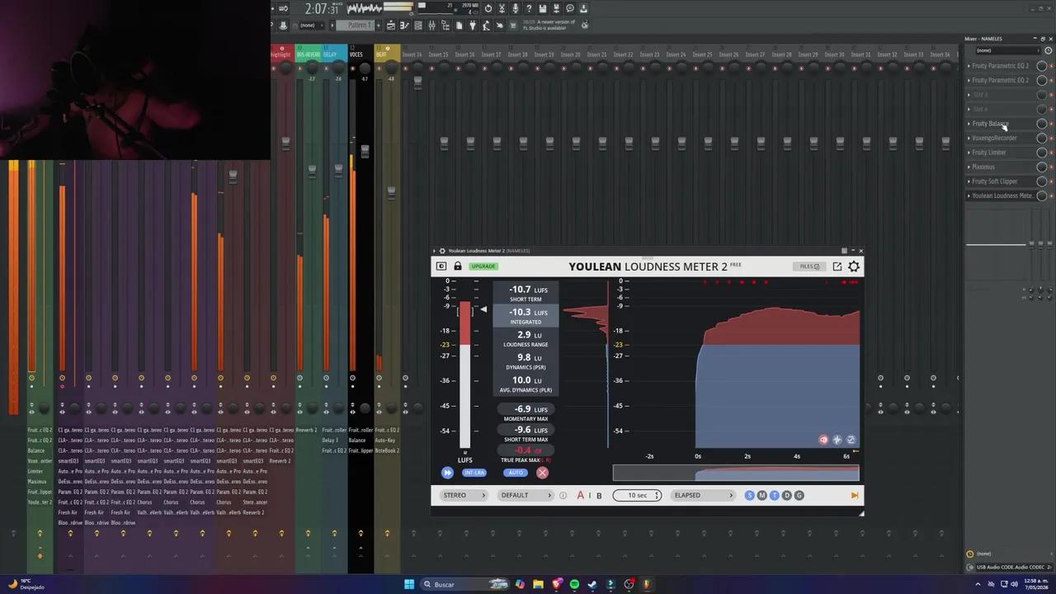The width and height of the screenshot is (1056, 594).
Task: Click the green UPGRADE button
Action: click(x=483, y=266)
